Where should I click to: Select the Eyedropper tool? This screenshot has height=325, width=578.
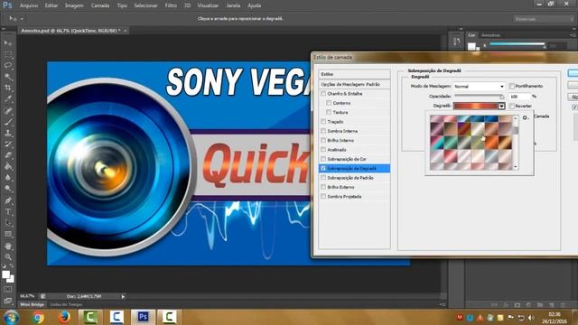tap(8, 98)
